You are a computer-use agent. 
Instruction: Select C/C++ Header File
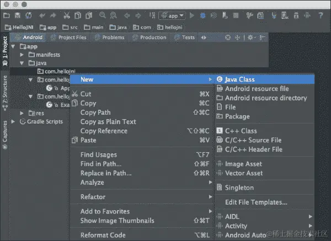265,149
